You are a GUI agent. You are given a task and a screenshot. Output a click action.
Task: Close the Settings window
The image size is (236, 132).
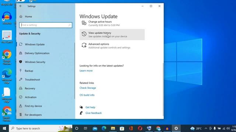click(x=159, y=6)
